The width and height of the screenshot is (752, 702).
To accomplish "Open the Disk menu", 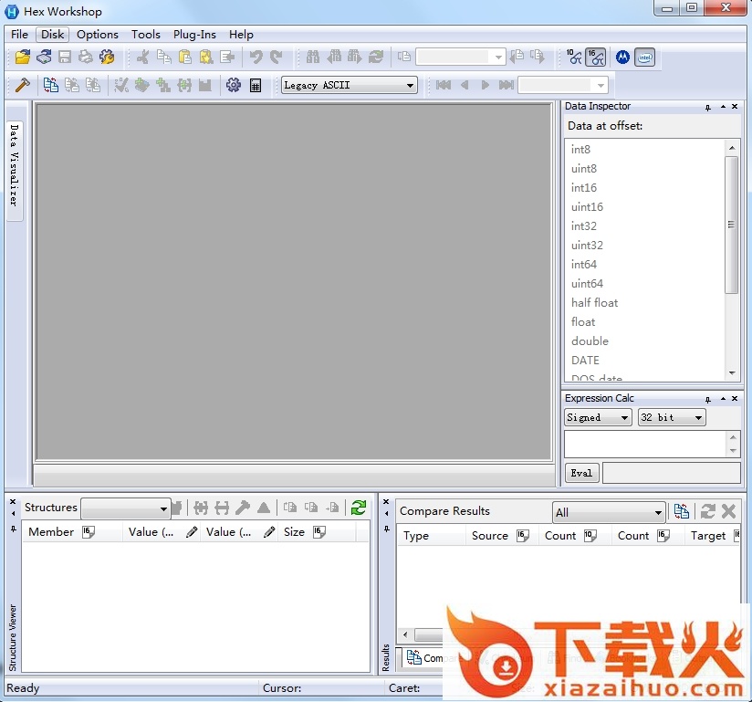I will 52,35.
